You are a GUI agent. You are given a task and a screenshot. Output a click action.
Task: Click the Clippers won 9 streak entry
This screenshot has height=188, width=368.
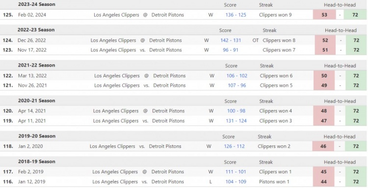point(275,15)
